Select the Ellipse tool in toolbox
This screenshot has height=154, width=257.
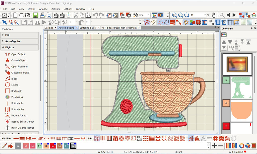(x=15, y=85)
